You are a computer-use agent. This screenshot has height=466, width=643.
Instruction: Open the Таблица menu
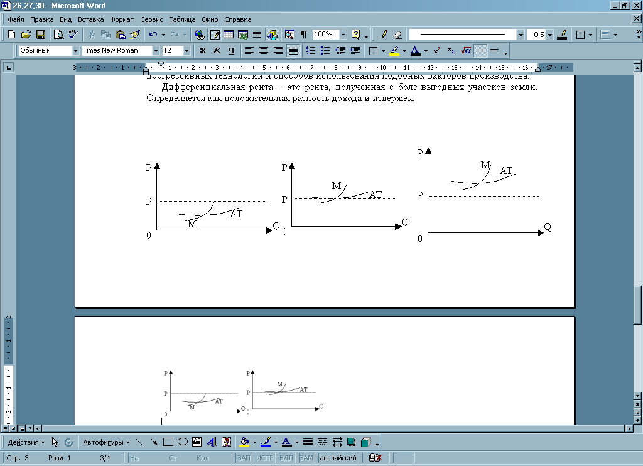click(x=182, y=19)
